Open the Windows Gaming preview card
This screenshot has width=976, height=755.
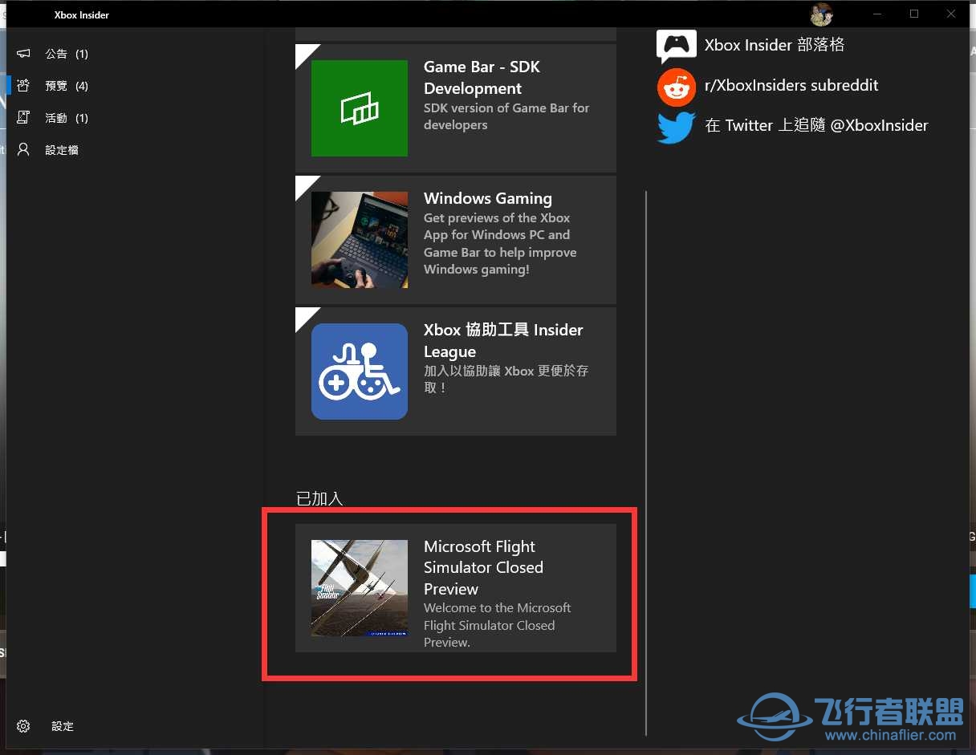point(456,240)
